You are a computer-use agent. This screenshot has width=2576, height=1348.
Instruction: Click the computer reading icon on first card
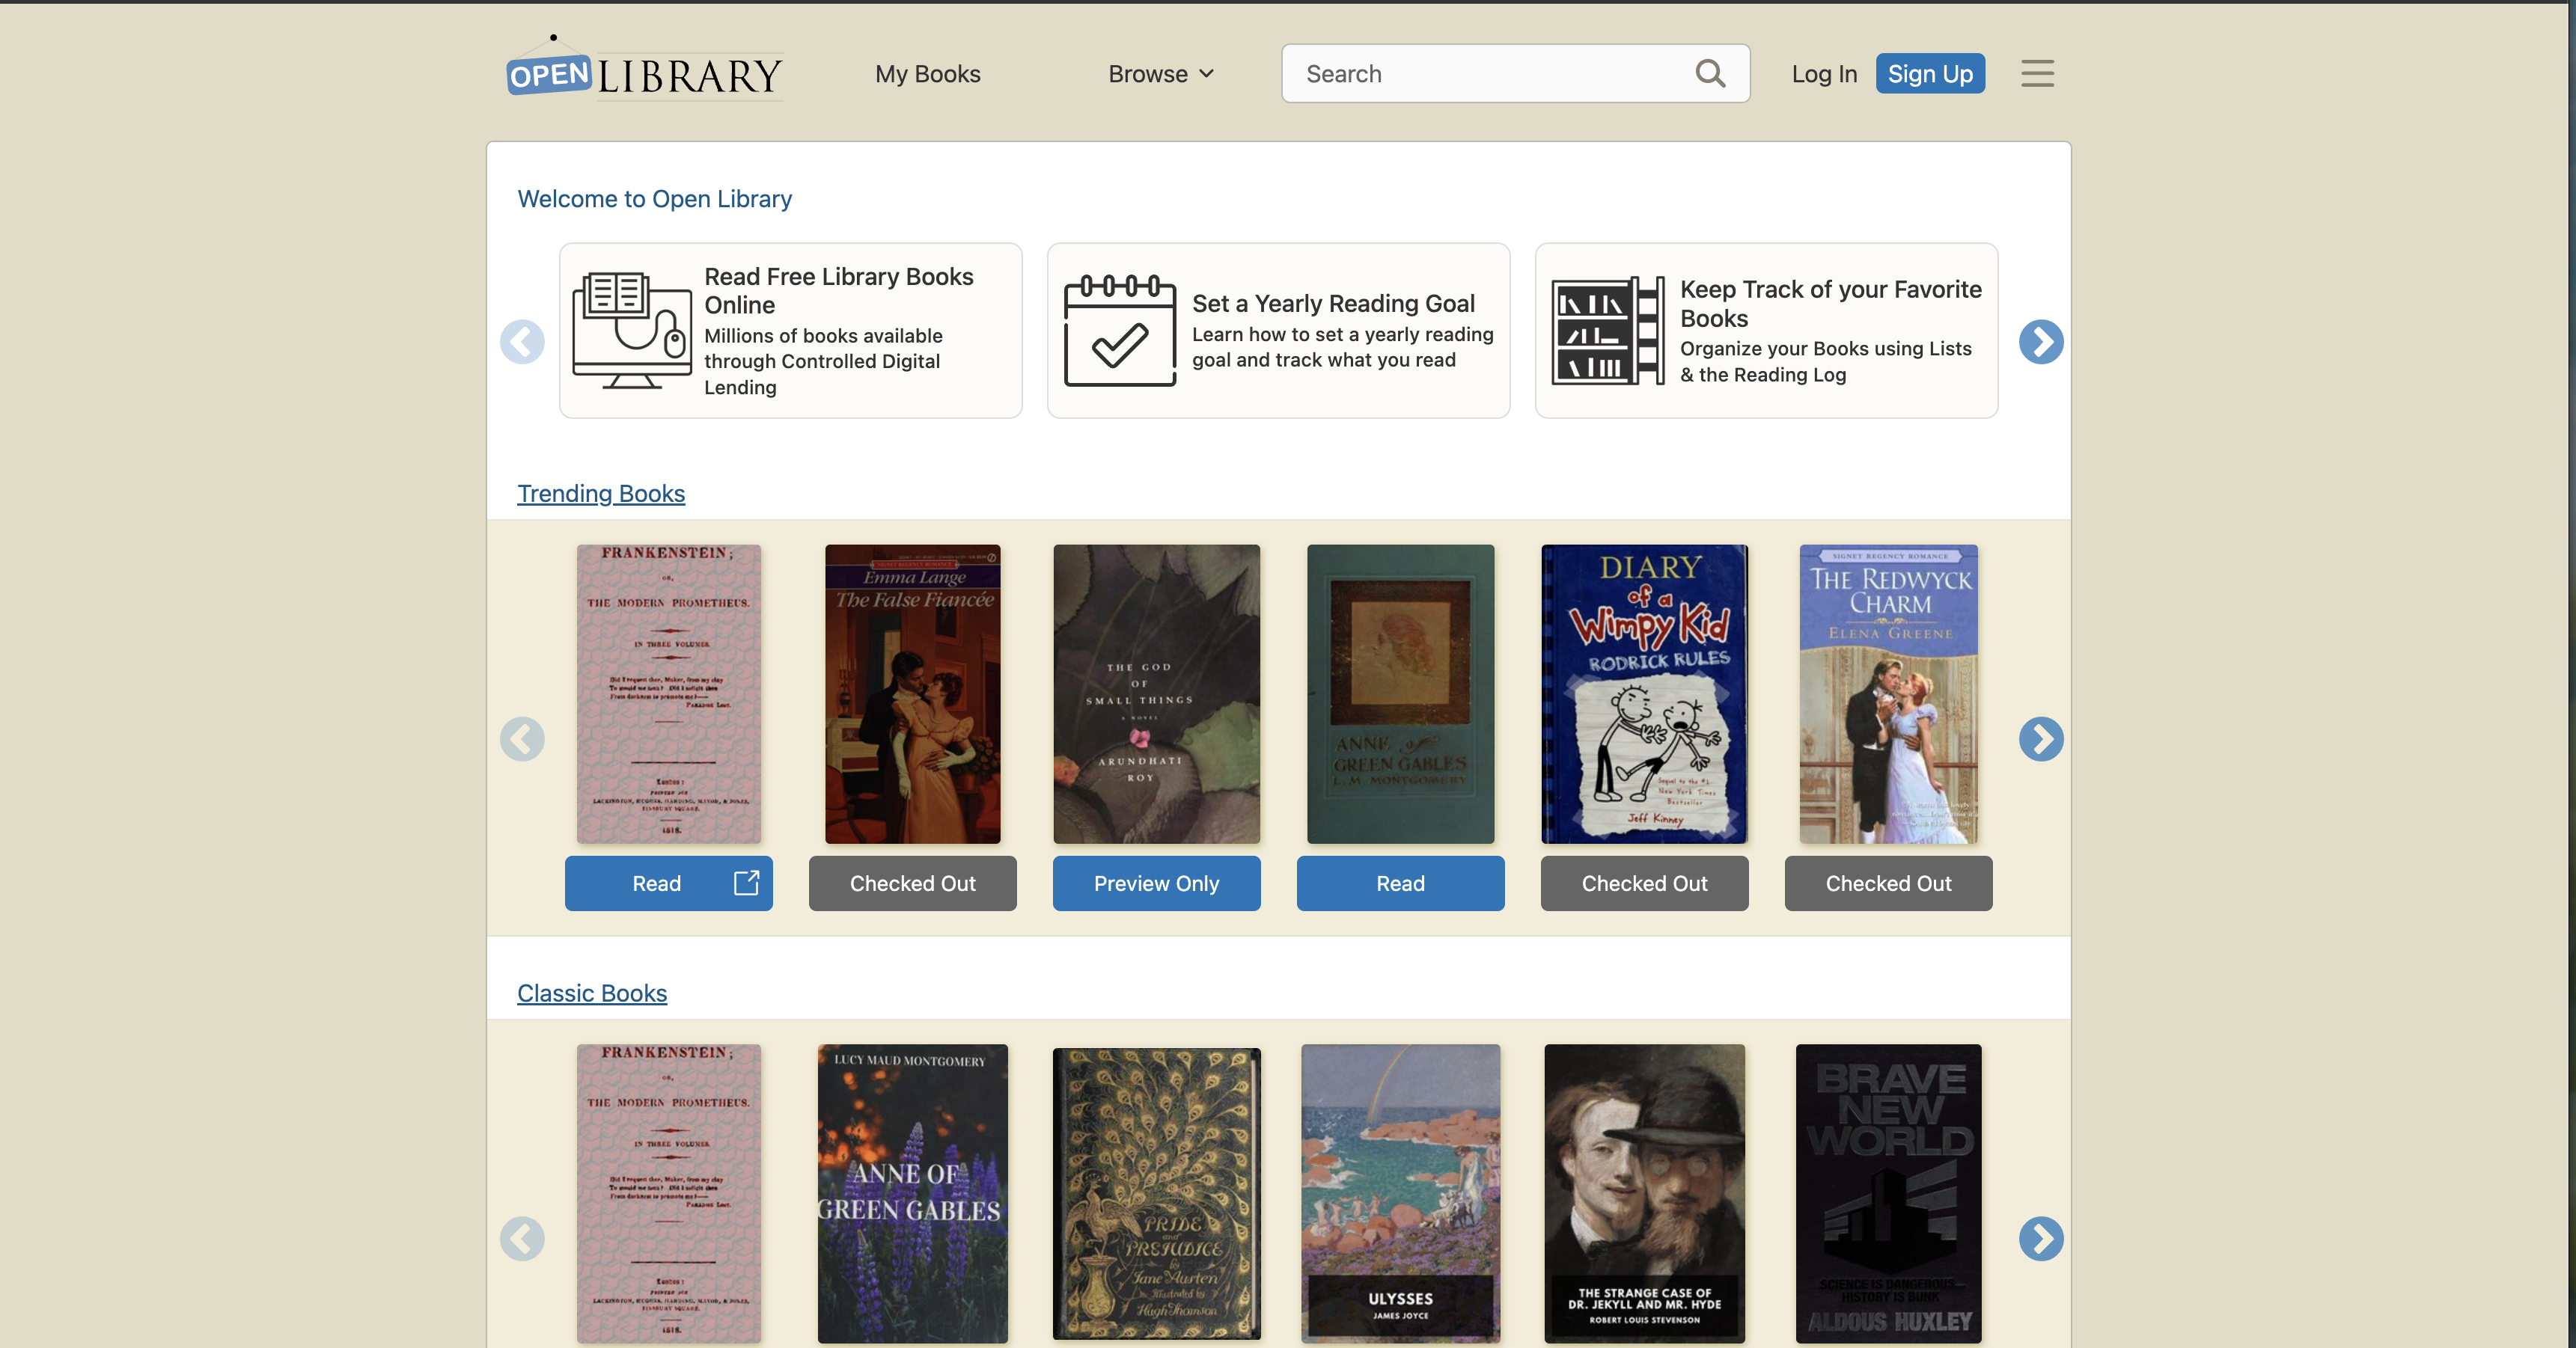[x=631, y=331]
